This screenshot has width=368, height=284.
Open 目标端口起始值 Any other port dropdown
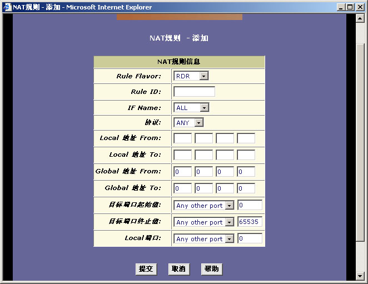[x=204, y=206]
